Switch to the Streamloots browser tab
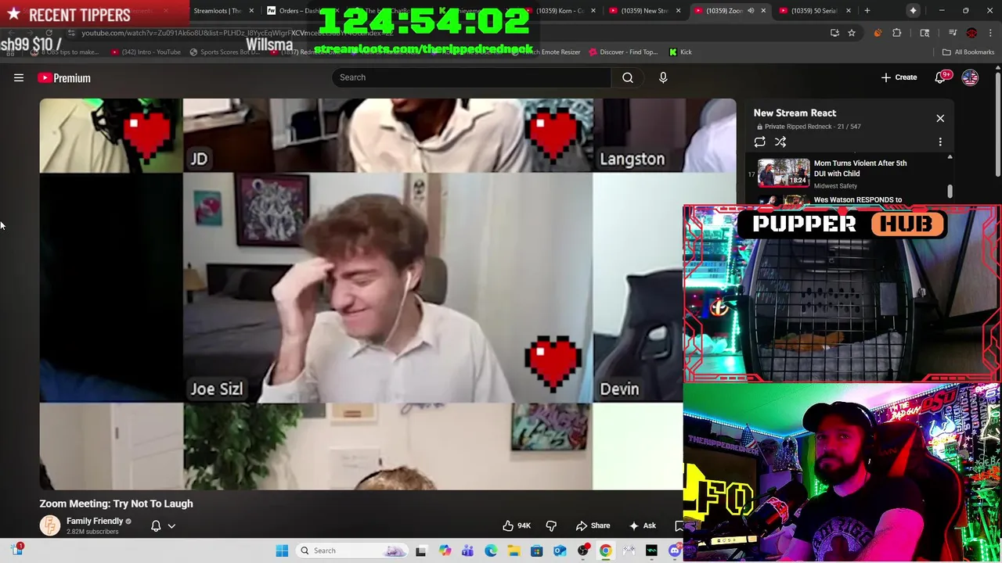1002x563 pixels. tap(222, 11)
